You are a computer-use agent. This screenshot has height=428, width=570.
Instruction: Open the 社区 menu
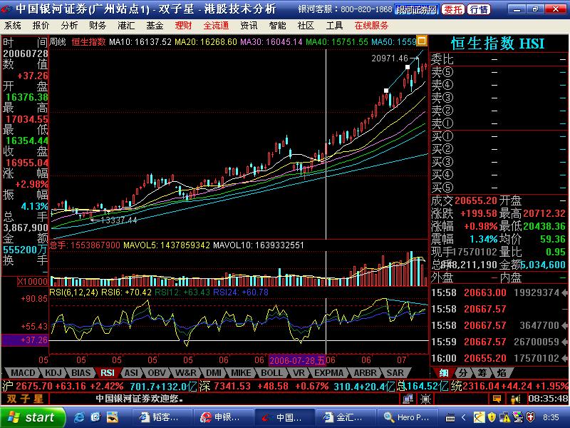306,26
